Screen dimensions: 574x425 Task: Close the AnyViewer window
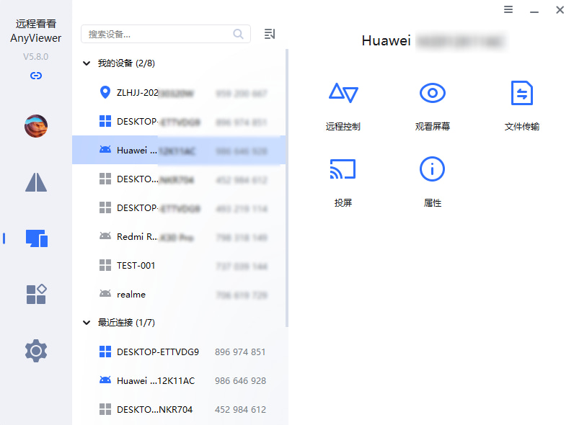coord(560,10)
